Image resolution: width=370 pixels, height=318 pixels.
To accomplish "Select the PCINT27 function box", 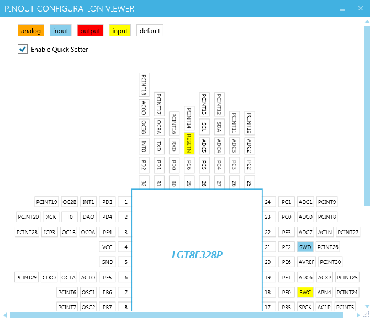I will click(348, 232).
